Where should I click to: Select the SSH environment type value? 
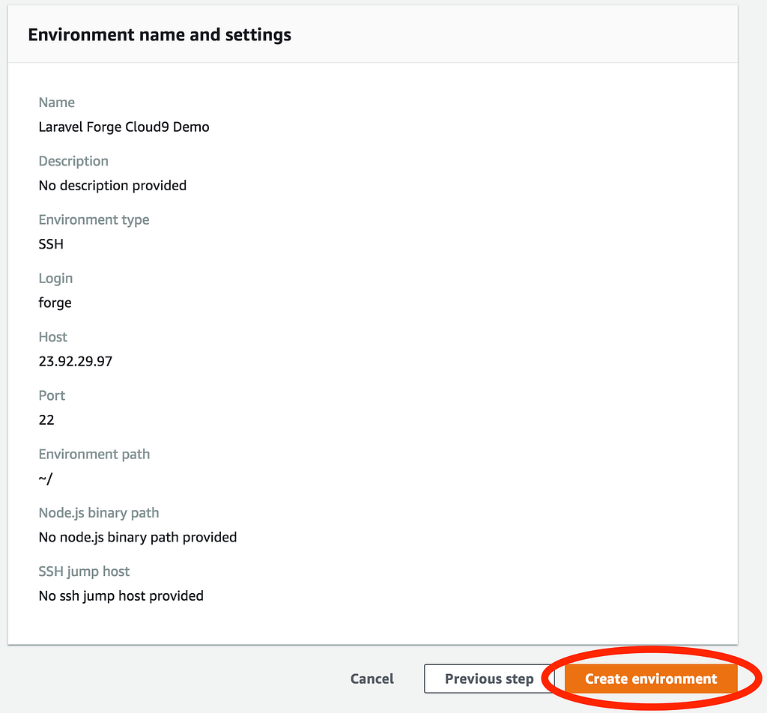click(51, 244)
